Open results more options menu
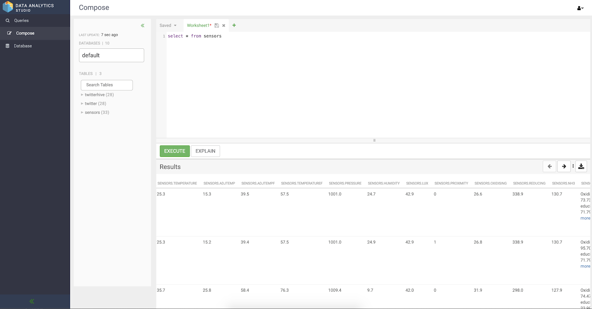 pyautogui.click(x=573, y=166)
